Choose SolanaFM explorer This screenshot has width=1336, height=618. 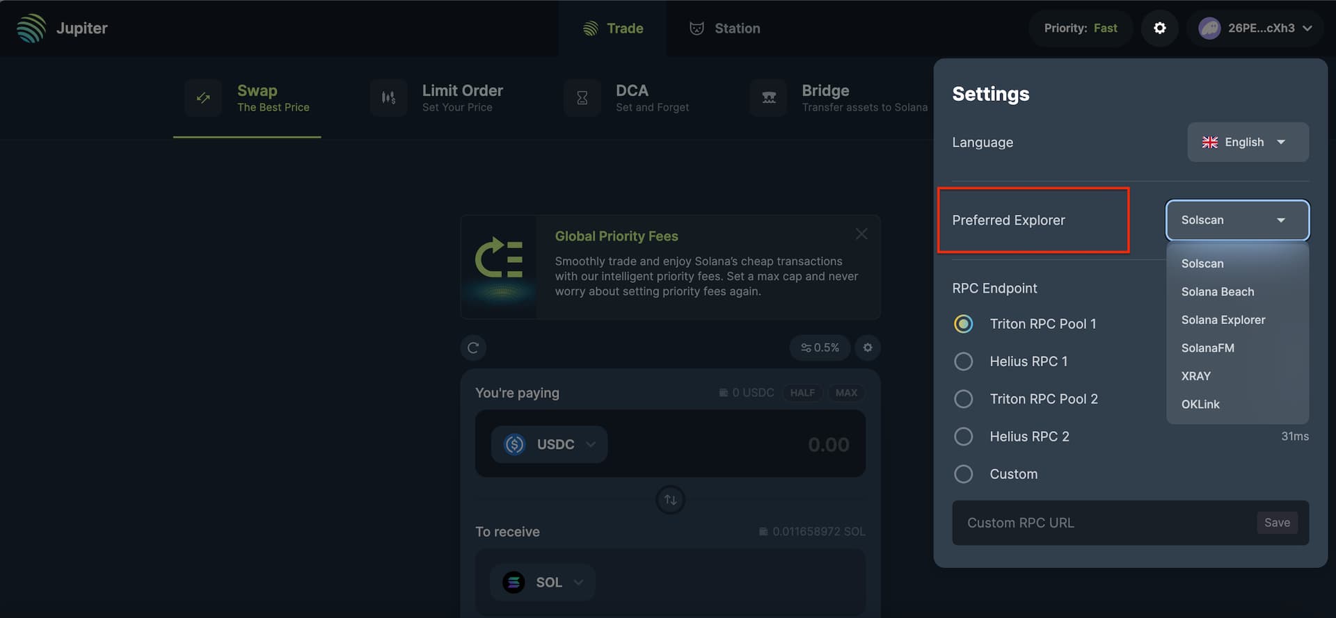tap(1237, 348)
